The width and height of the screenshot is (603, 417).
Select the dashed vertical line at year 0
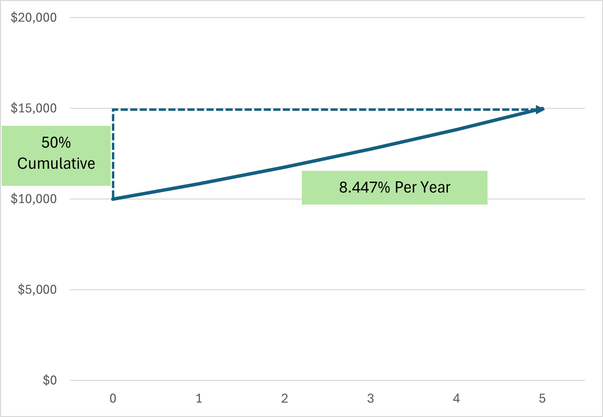coord(113,153)
